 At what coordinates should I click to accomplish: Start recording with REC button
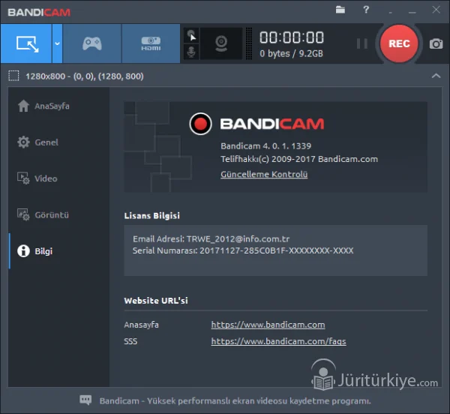[x=399, y=43]
